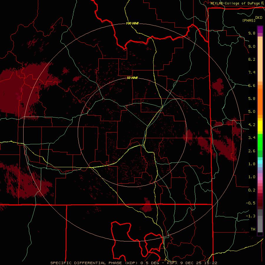Click the 1.8 legend value
The image size is (265, 265).
(252, 164)
